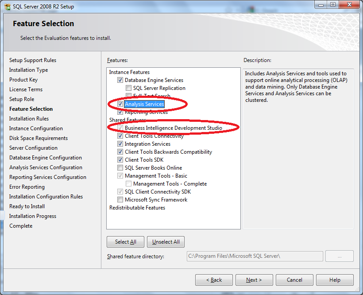
Task: Select Installation Rules step
Action: coord(29,119)
